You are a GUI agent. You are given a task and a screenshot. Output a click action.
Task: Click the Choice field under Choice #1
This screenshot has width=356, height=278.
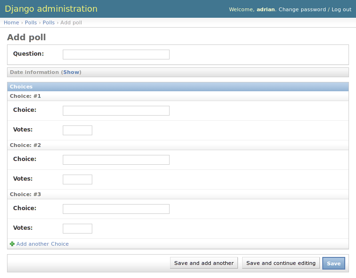coord(116,110)
